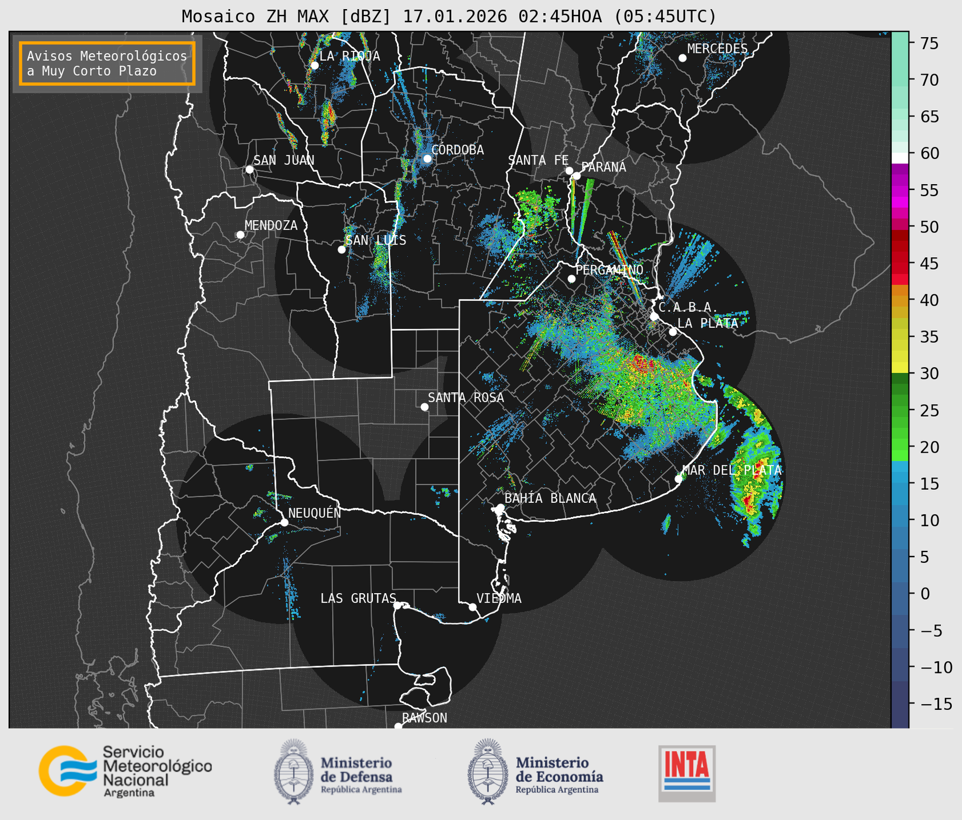
Task: Click the mosaic title with date and time
Action: (449, 17)
